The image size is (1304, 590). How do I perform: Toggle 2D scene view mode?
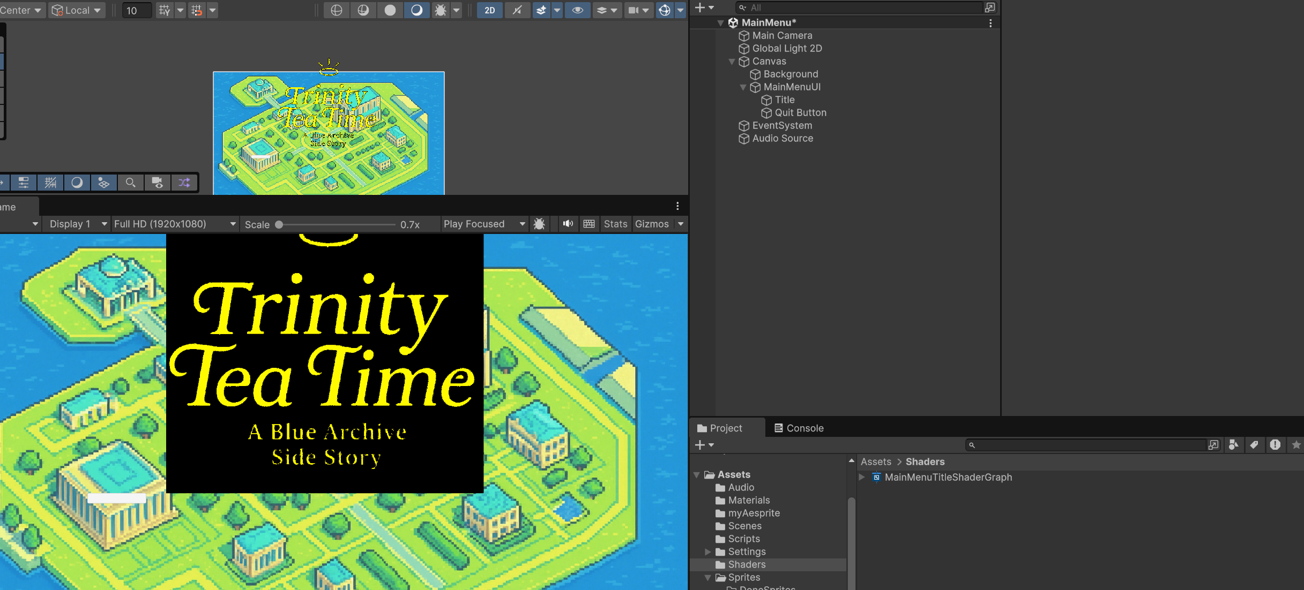pos(489,10)
